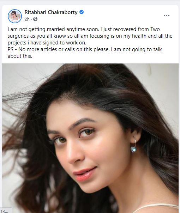
Task: Click the line starting "PS - No more articles"
Action: point(85,49)
